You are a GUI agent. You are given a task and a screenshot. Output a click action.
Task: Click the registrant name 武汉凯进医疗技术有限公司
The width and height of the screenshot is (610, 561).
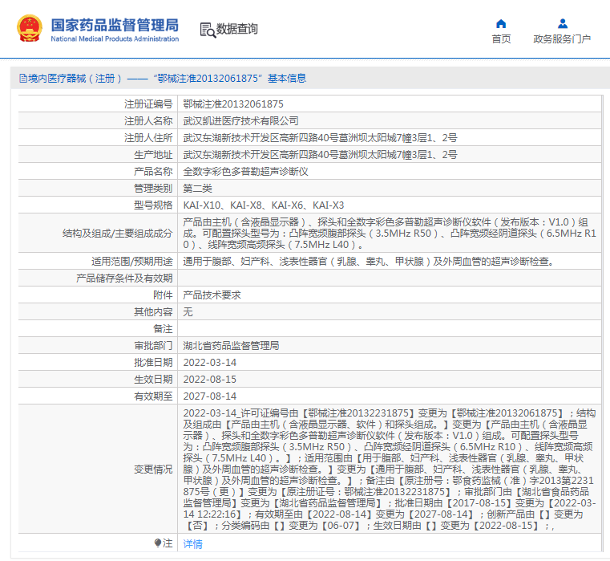point(240,121)
